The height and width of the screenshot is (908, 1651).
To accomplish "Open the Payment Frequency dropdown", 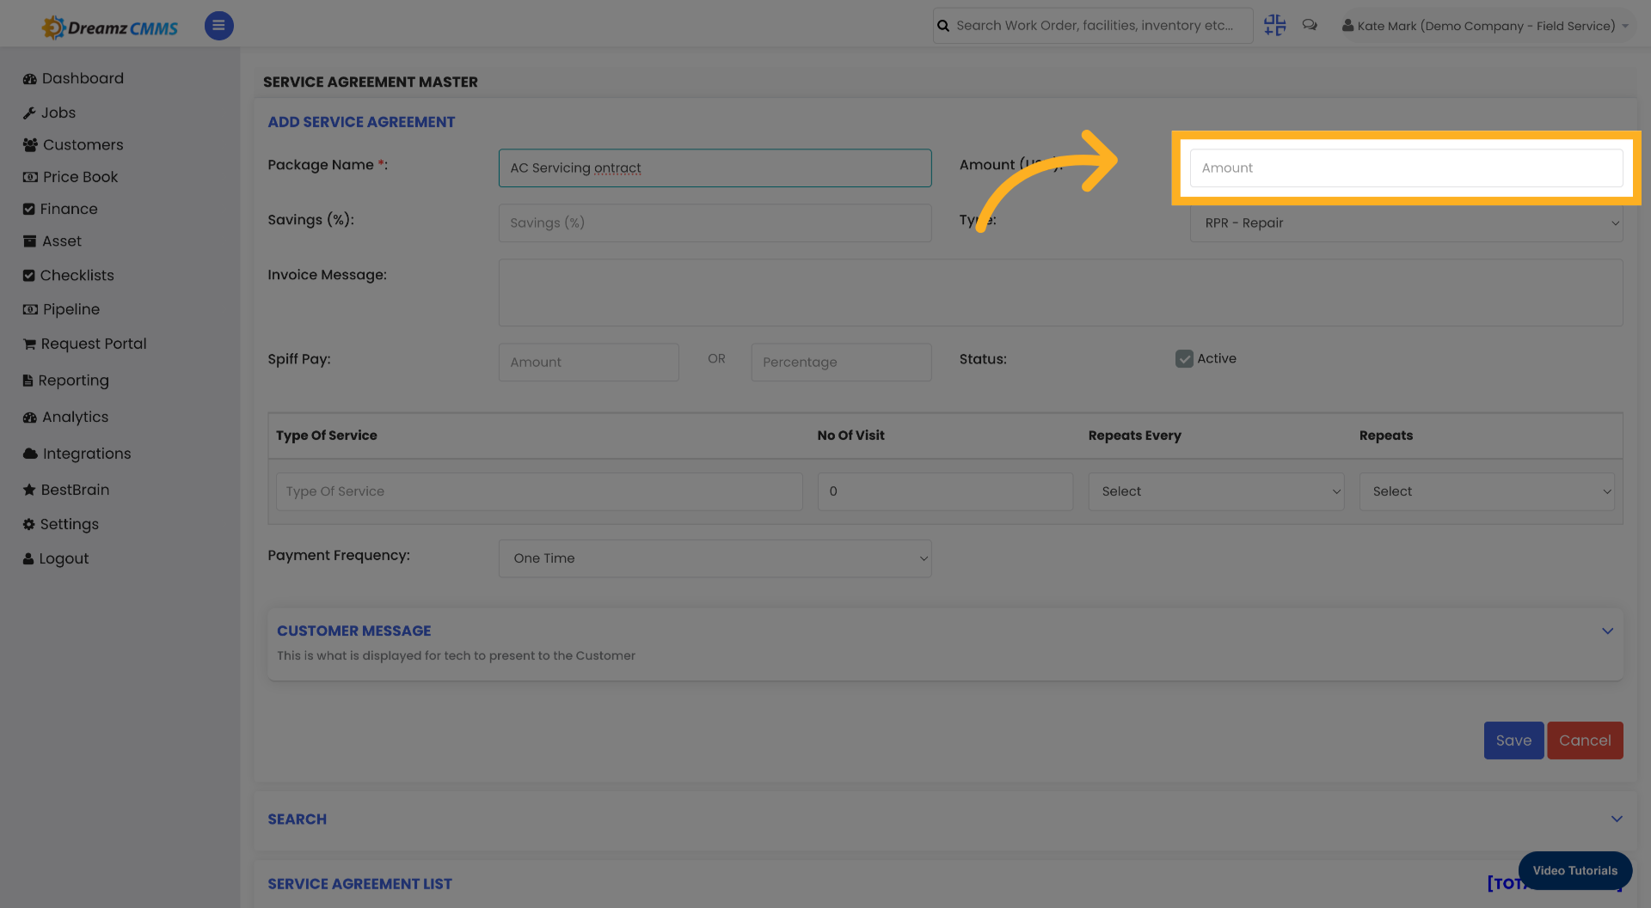I will click(x=715, y=558).
